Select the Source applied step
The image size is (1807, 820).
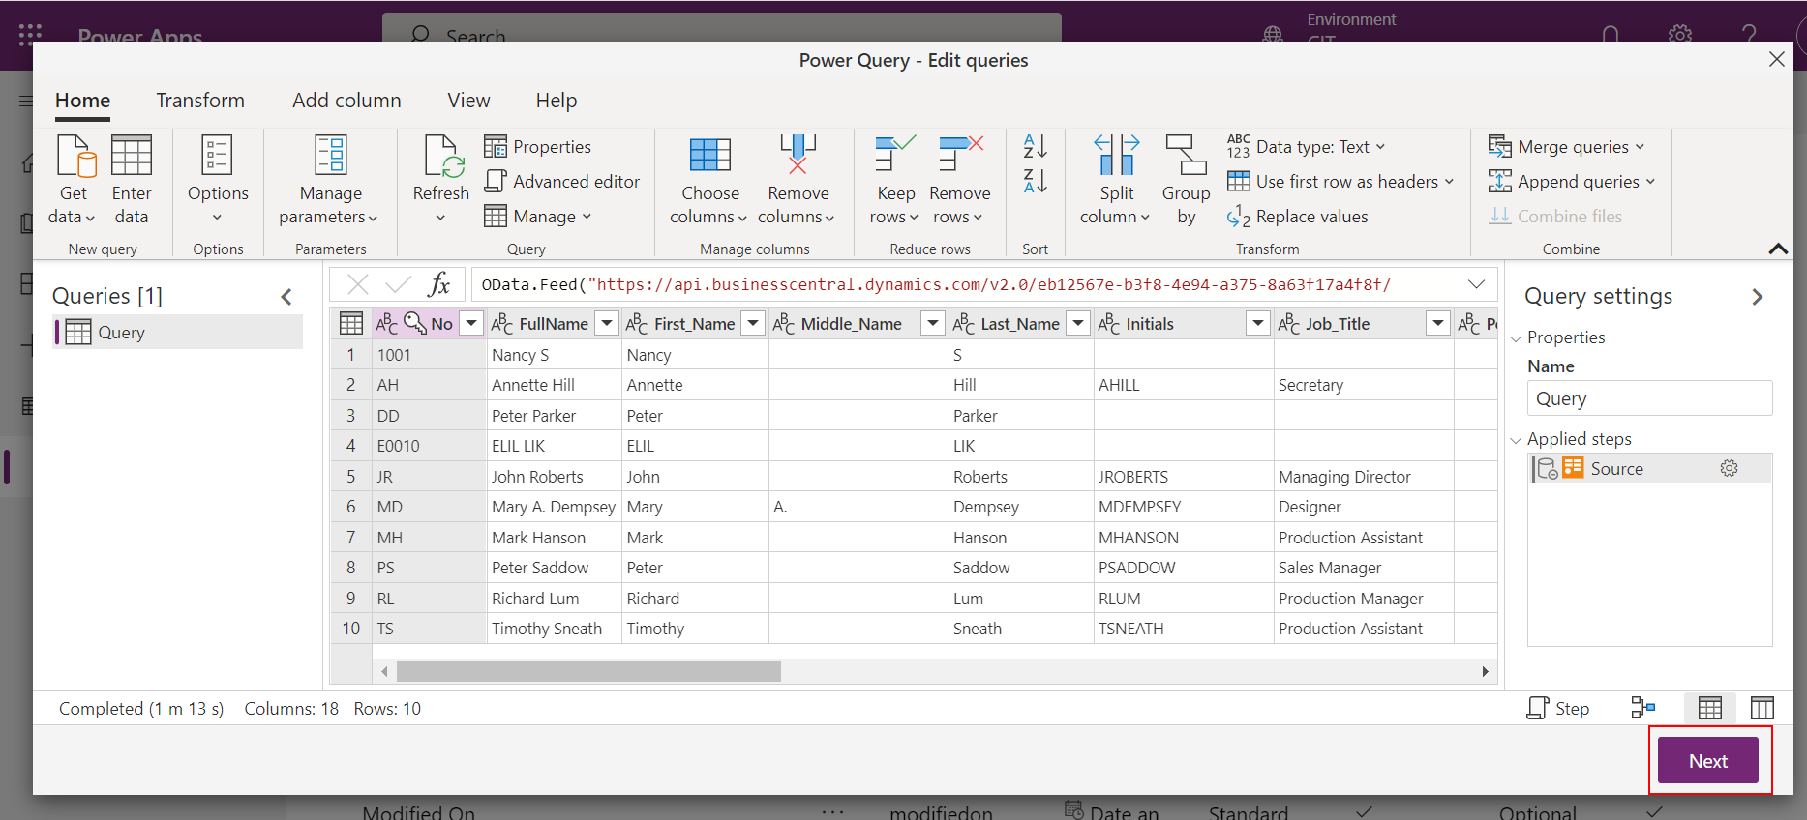click(1649, 469)
